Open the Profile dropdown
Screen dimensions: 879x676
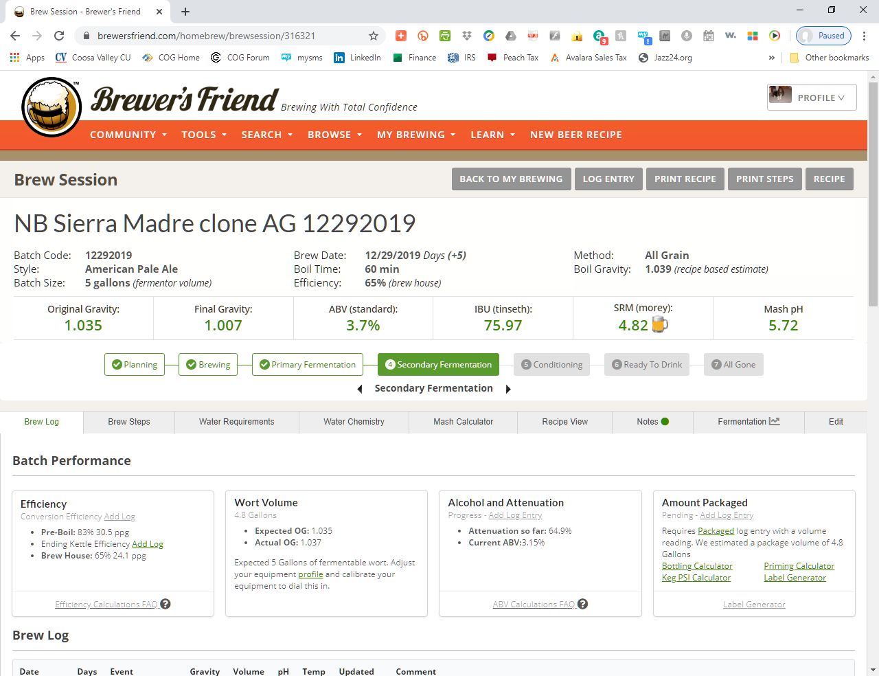[x=812, y=98]
